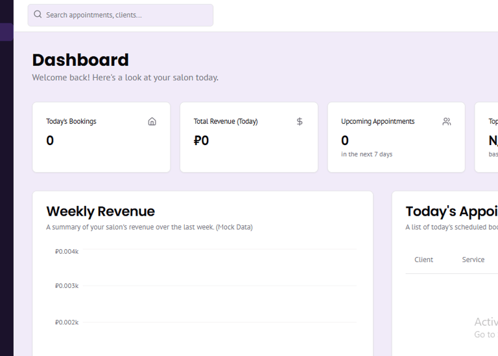The height and width of the screenshot is (356, 498).
Task: Click the Today's Bookings count value
Action: pyautogui.click(x=50, y=140)
